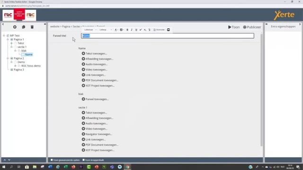Image resolution: width=303 pixels, height=170 pixels.
Task: Pin the Extra eigenschappen panel
Action: click(x=267, y=24)
